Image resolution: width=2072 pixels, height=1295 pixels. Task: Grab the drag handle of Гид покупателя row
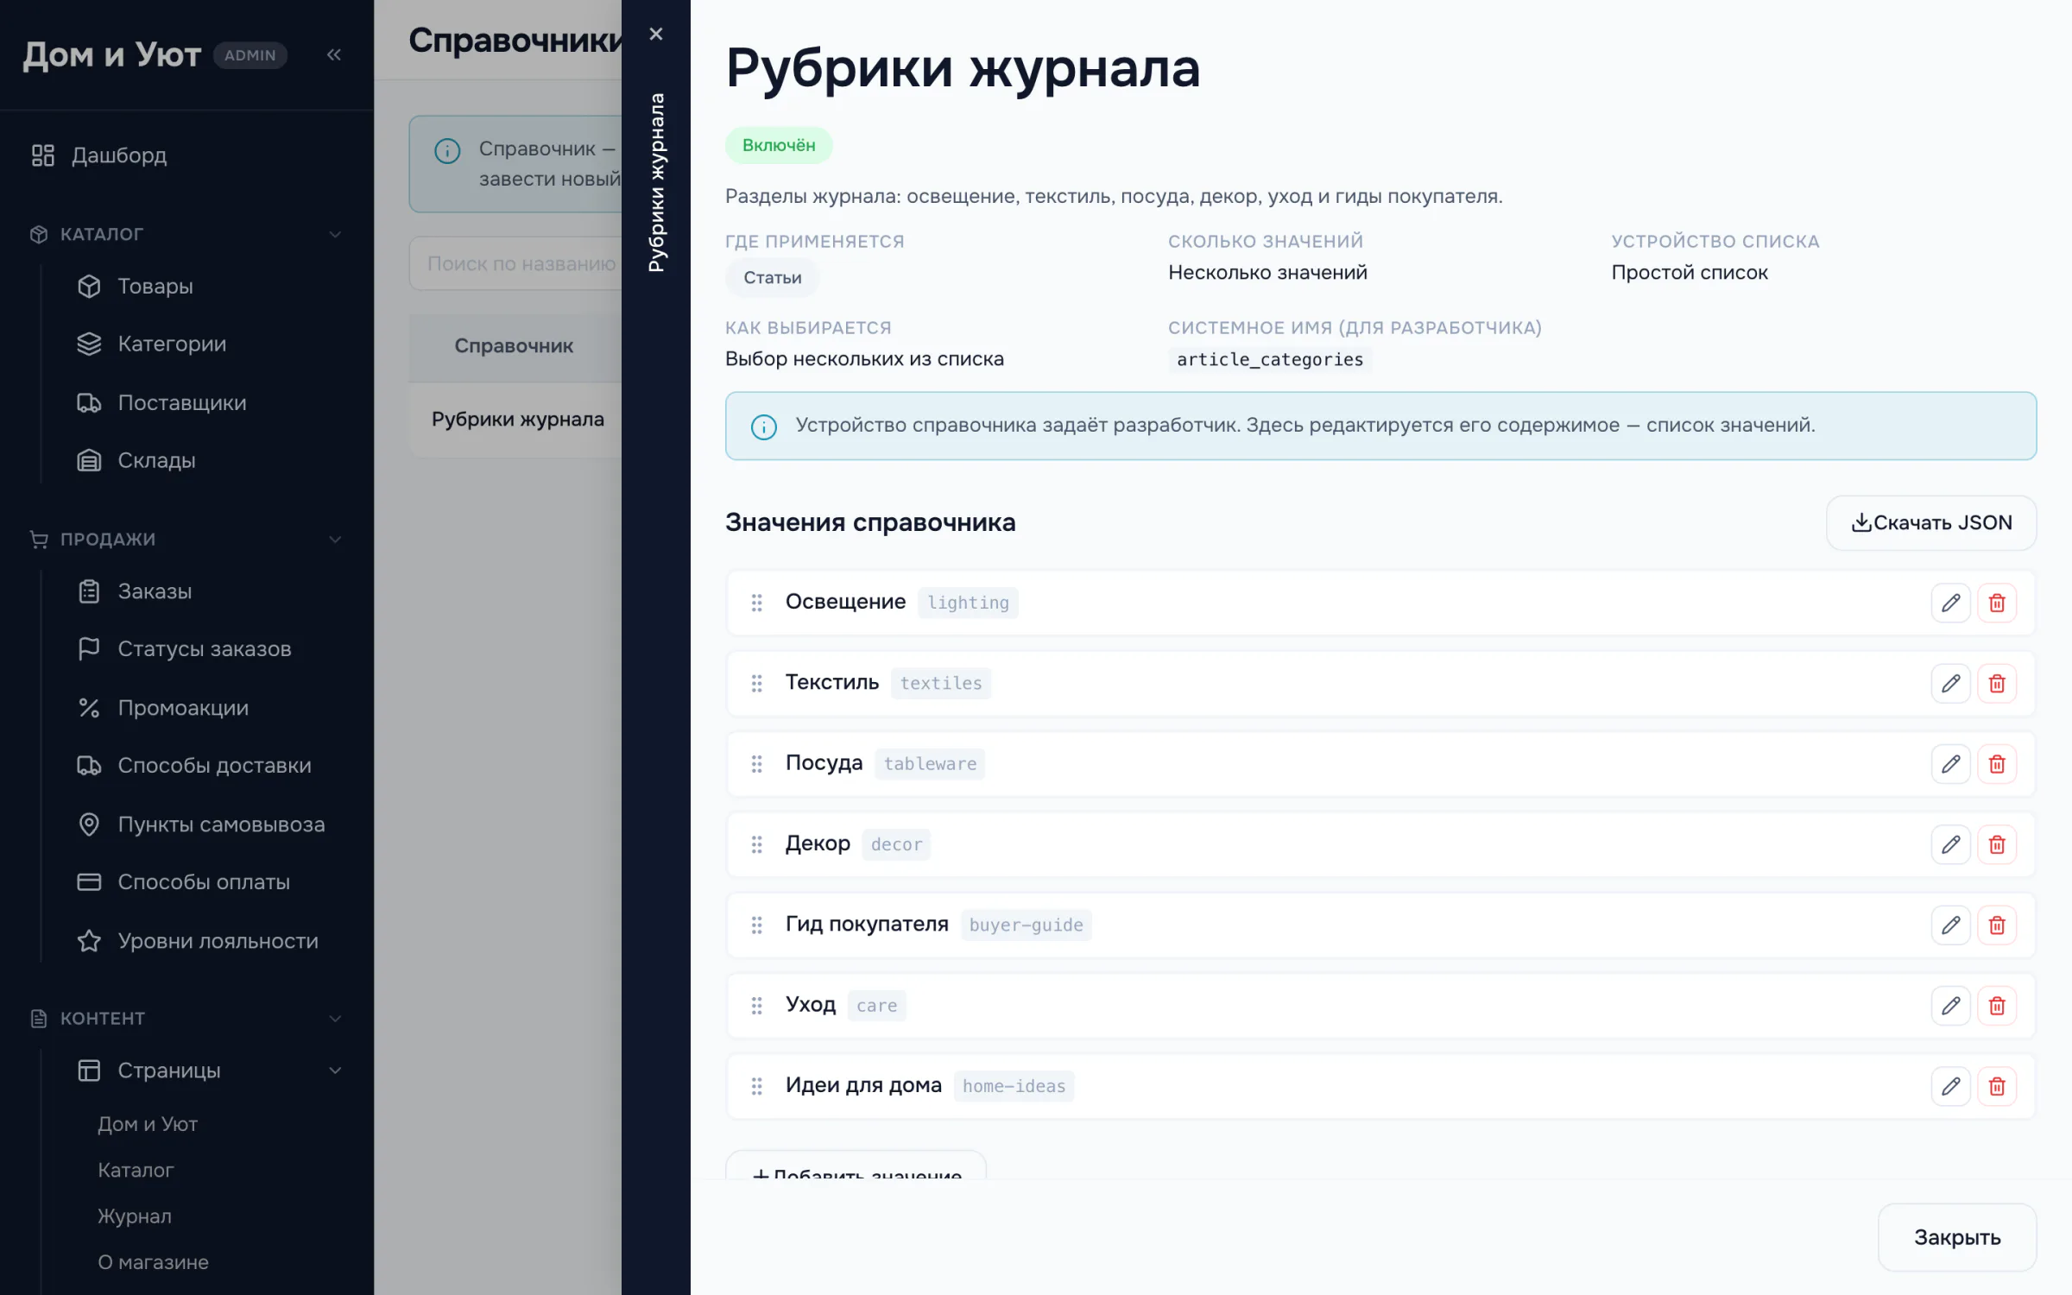[756, 925]
